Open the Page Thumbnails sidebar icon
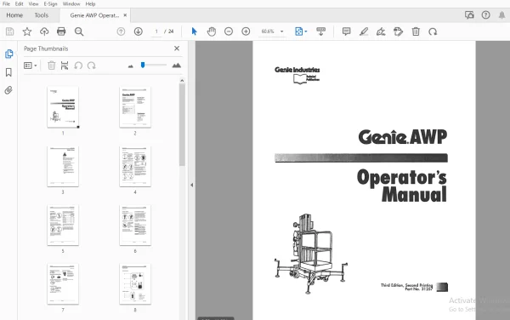Image resolution: width=510 pixels, height=320 pixels. (x=9, y=54)
